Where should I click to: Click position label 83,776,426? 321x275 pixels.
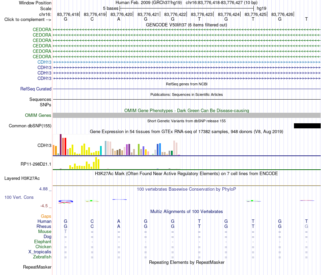[x=282, y=14]
